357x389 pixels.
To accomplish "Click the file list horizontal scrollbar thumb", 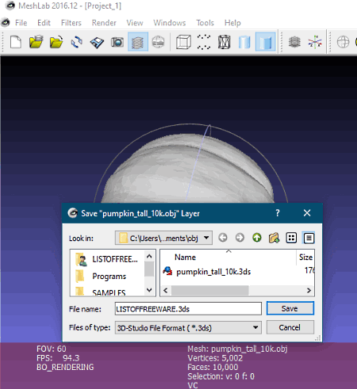I will tap(210, 291).
